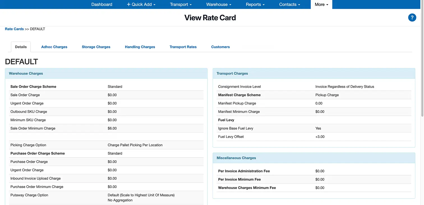The image size is (424, 205).
Task: Show the Contacts dropdown menu
Action: point(290,4)
